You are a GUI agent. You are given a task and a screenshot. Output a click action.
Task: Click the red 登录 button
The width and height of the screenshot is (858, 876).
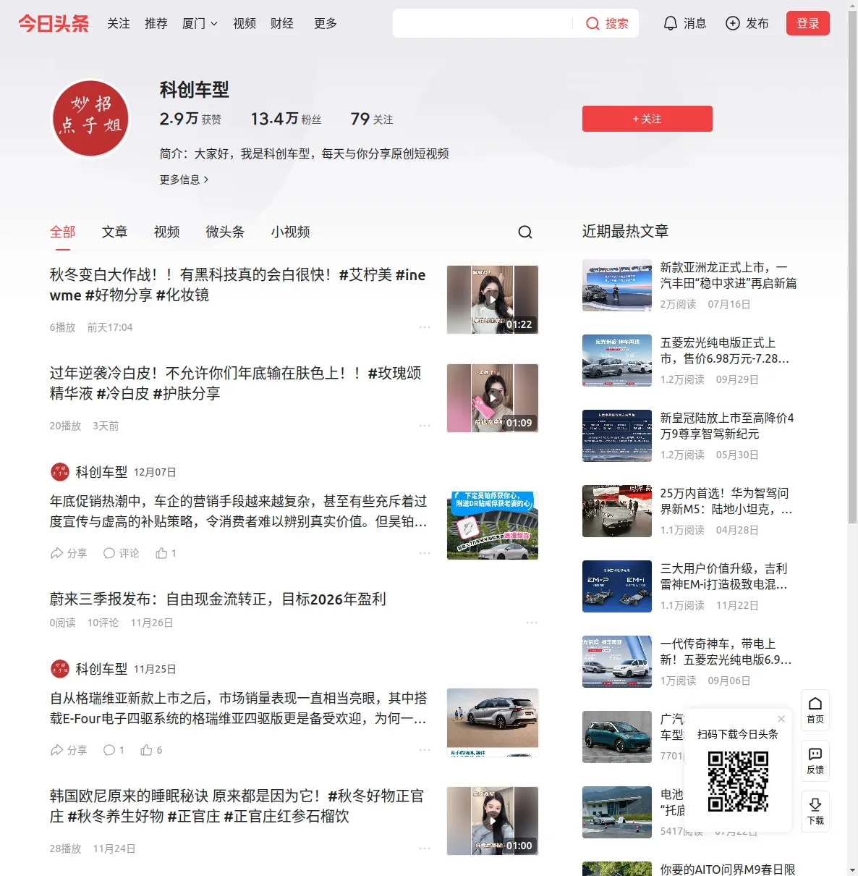coord(808,24)
